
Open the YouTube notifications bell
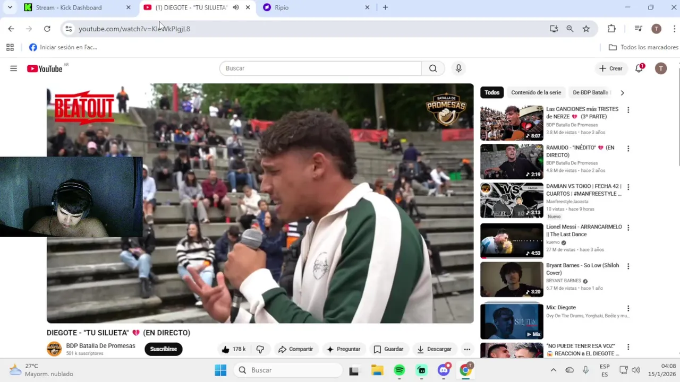(639, 68)
